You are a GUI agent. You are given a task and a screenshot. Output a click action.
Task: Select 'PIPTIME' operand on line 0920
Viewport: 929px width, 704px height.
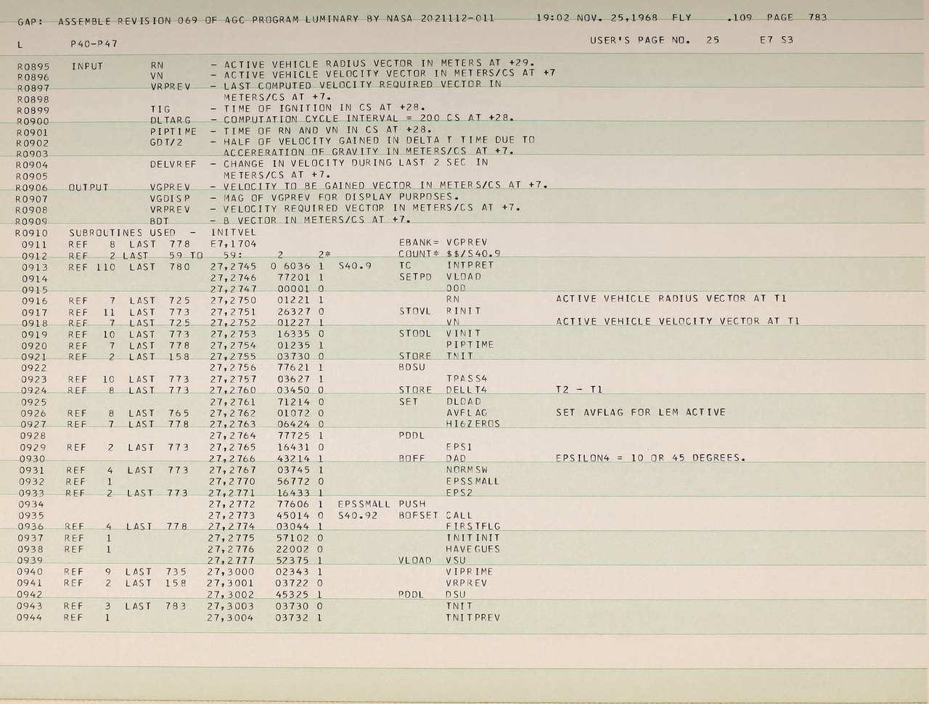pos(470,345)
